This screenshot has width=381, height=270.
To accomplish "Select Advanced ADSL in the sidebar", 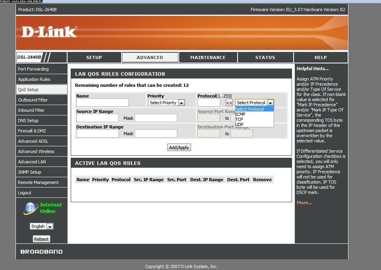I will (x=42, y=141).
